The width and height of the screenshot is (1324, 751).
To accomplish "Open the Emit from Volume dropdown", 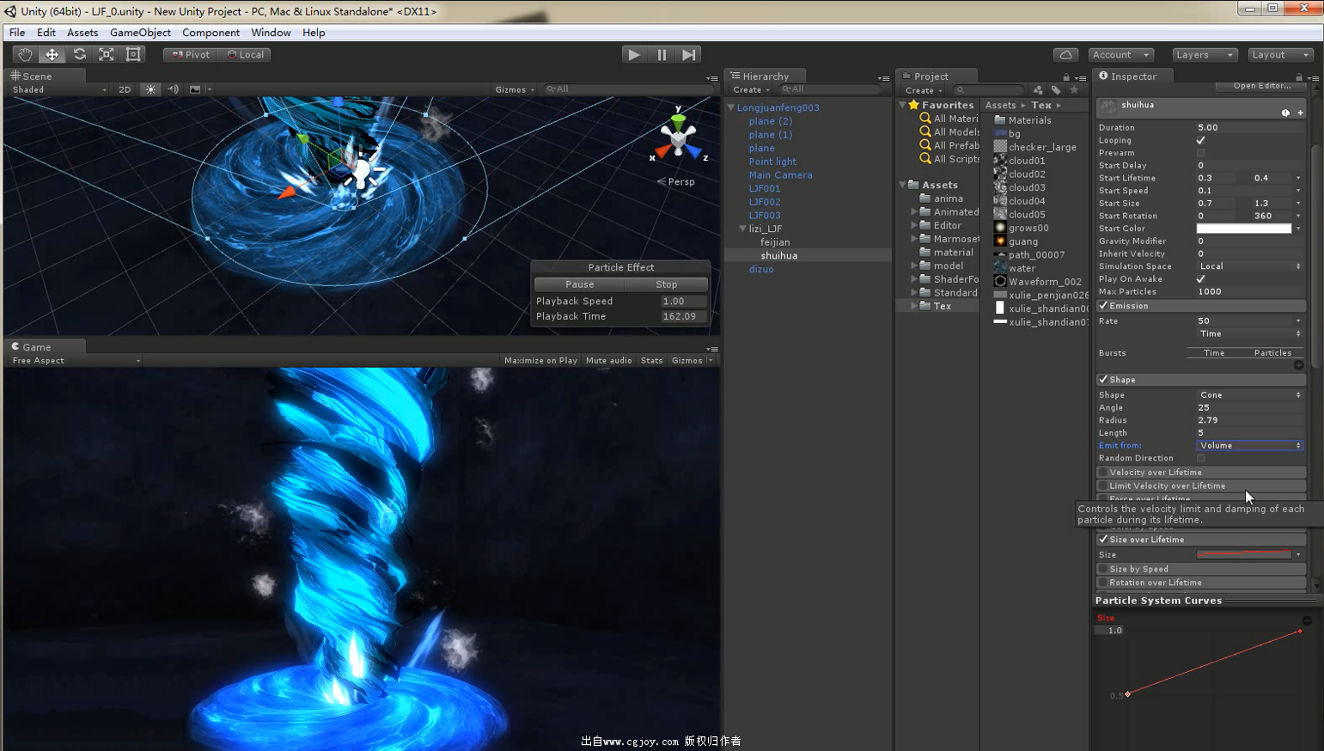I will [1250, 445].
